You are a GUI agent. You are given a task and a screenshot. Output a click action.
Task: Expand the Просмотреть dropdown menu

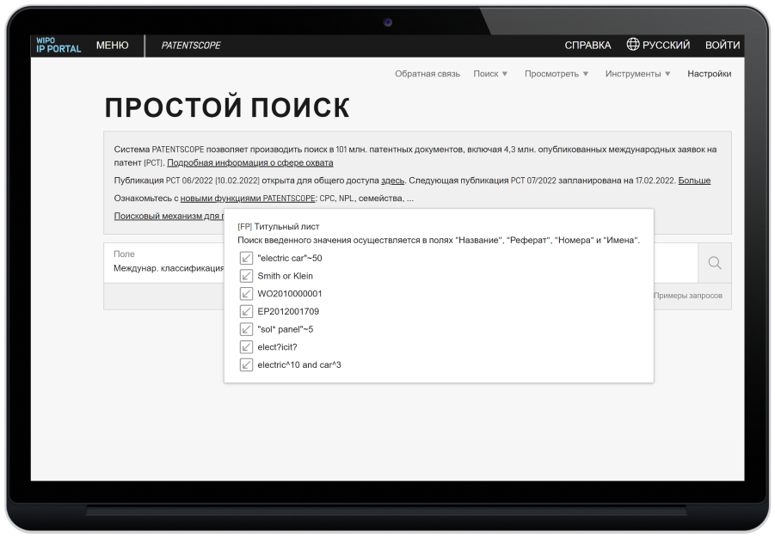click(x=557, y=74)
